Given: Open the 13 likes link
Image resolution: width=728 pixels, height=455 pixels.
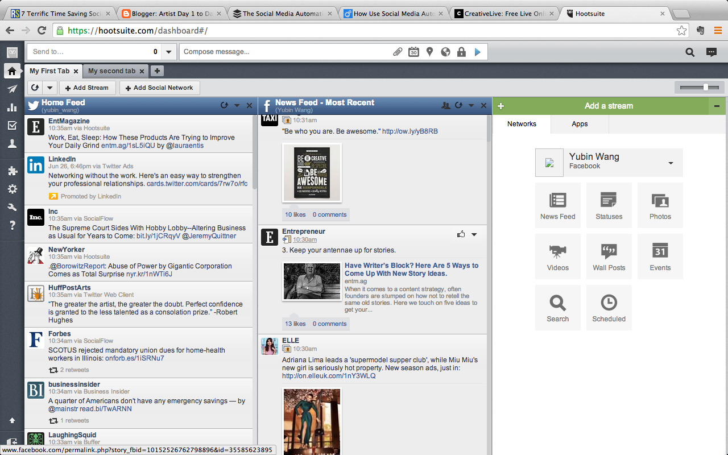Looking at the screenshot, I should point(295,324).
